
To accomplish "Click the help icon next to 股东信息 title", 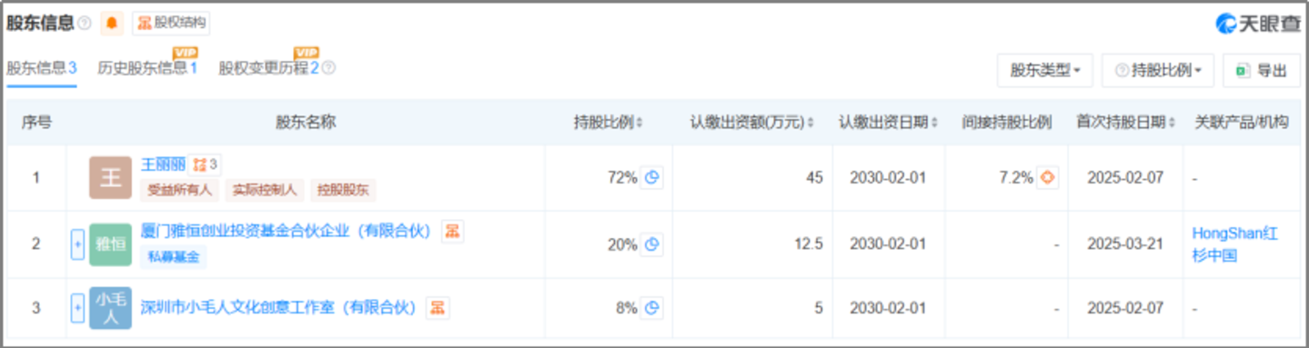I will coord(85,24).
